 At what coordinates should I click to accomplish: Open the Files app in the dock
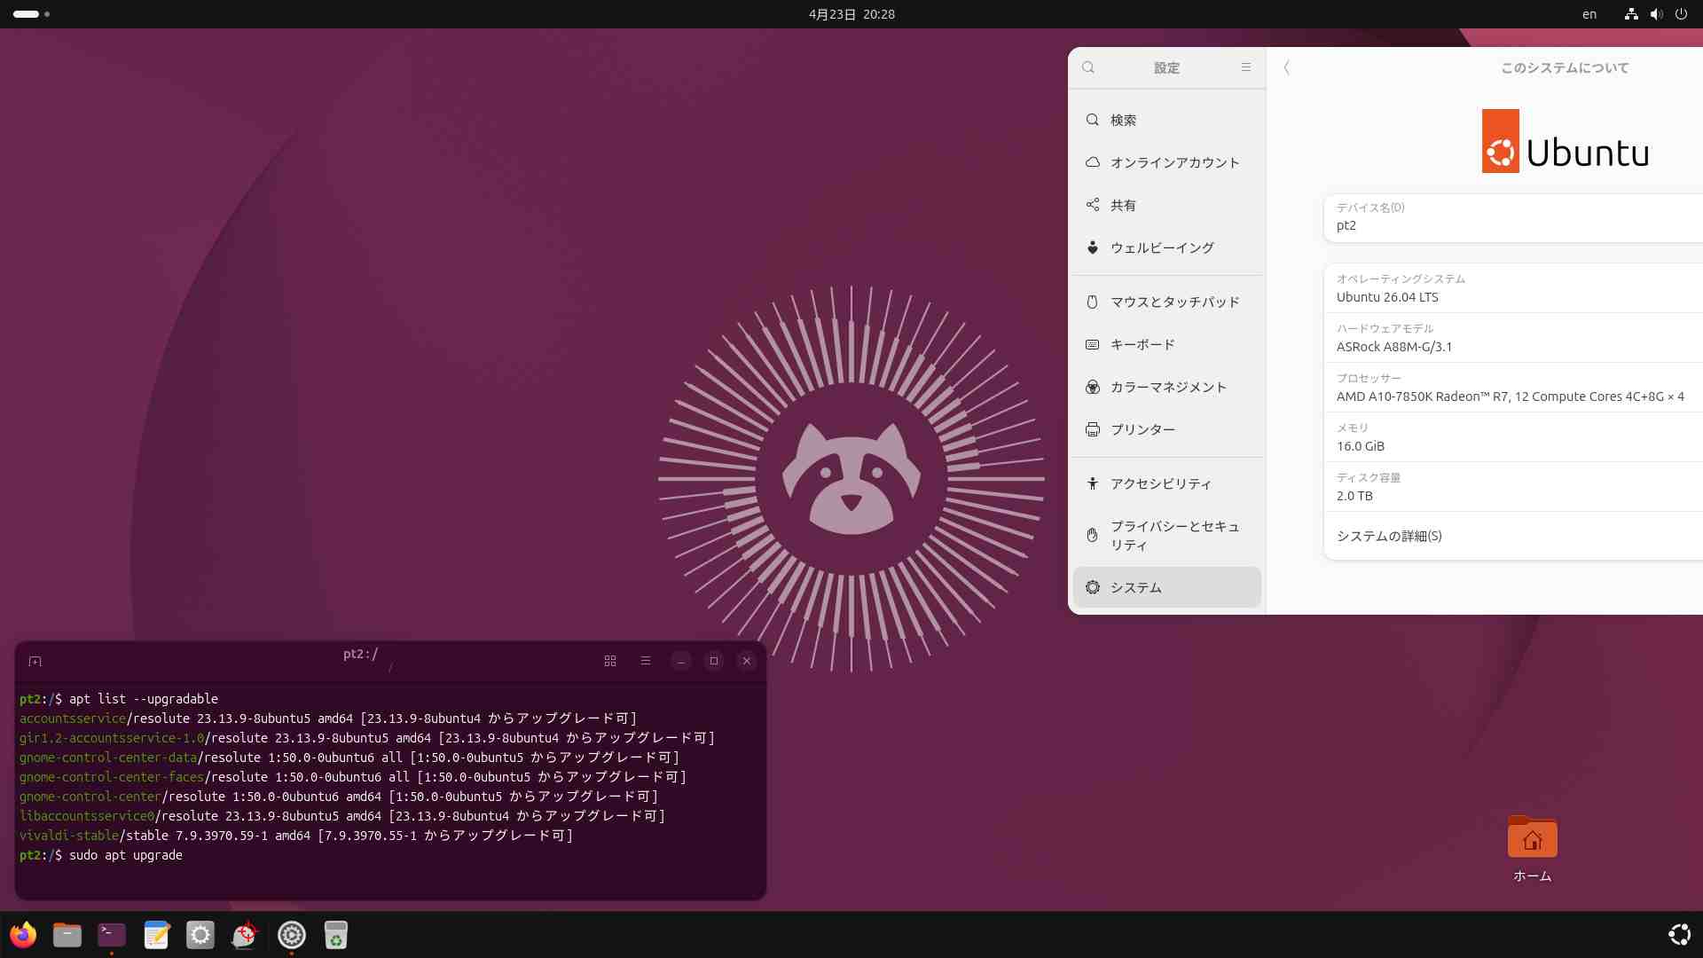click(67, 935)
